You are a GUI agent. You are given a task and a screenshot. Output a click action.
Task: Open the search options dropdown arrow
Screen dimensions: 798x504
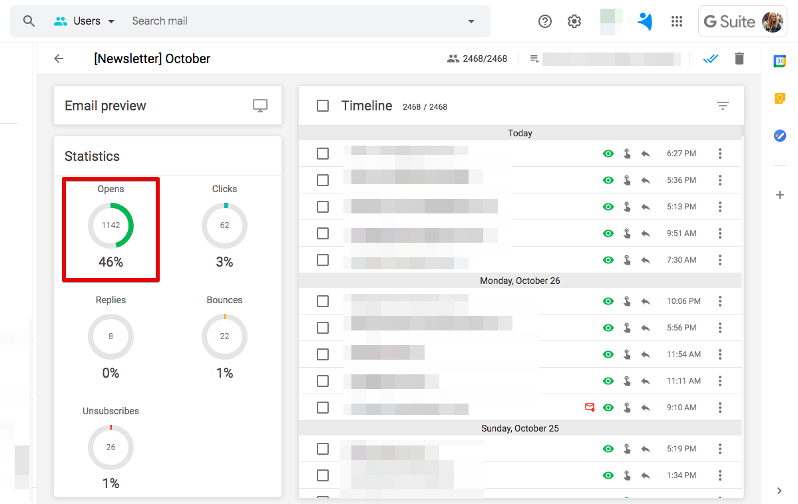pyautogui.click(x=471, y=21)
